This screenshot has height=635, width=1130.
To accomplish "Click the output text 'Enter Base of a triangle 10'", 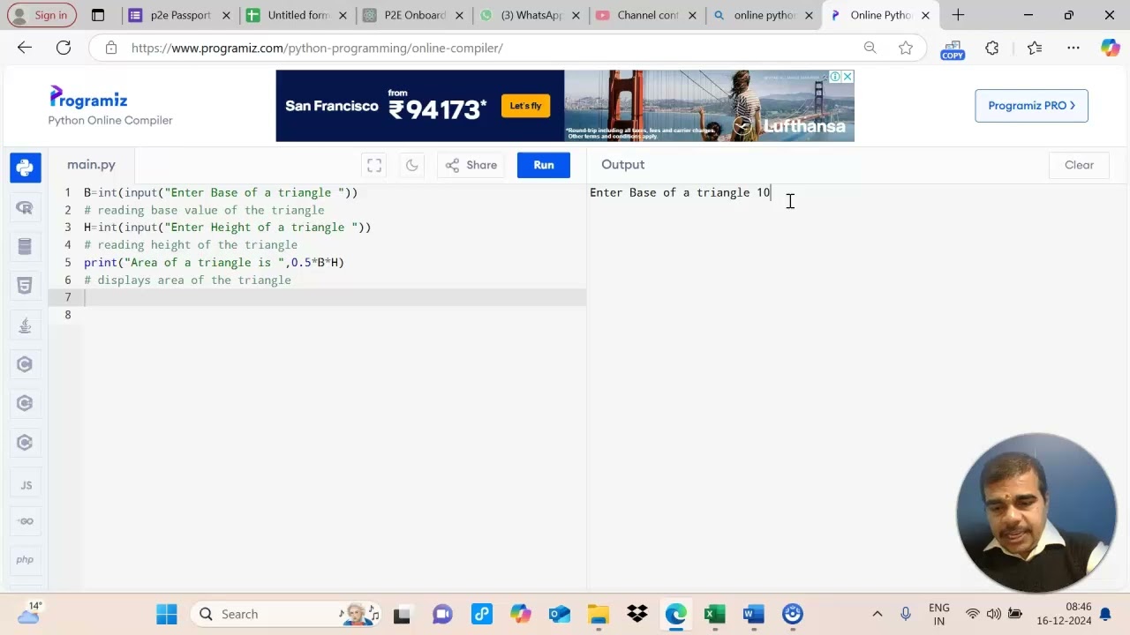I will tap(680, 192).
